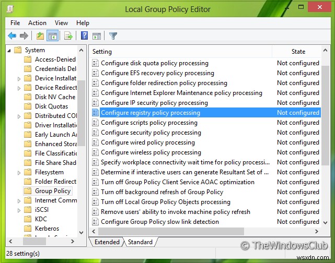
Task: Click the Export List toolbar icon
Action: (x=68, y=35)
